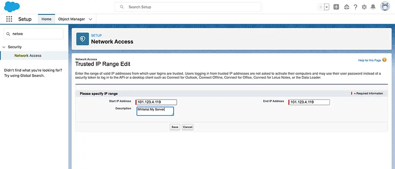Open the Object Manager tab dropdown chevron

(90, 19)
